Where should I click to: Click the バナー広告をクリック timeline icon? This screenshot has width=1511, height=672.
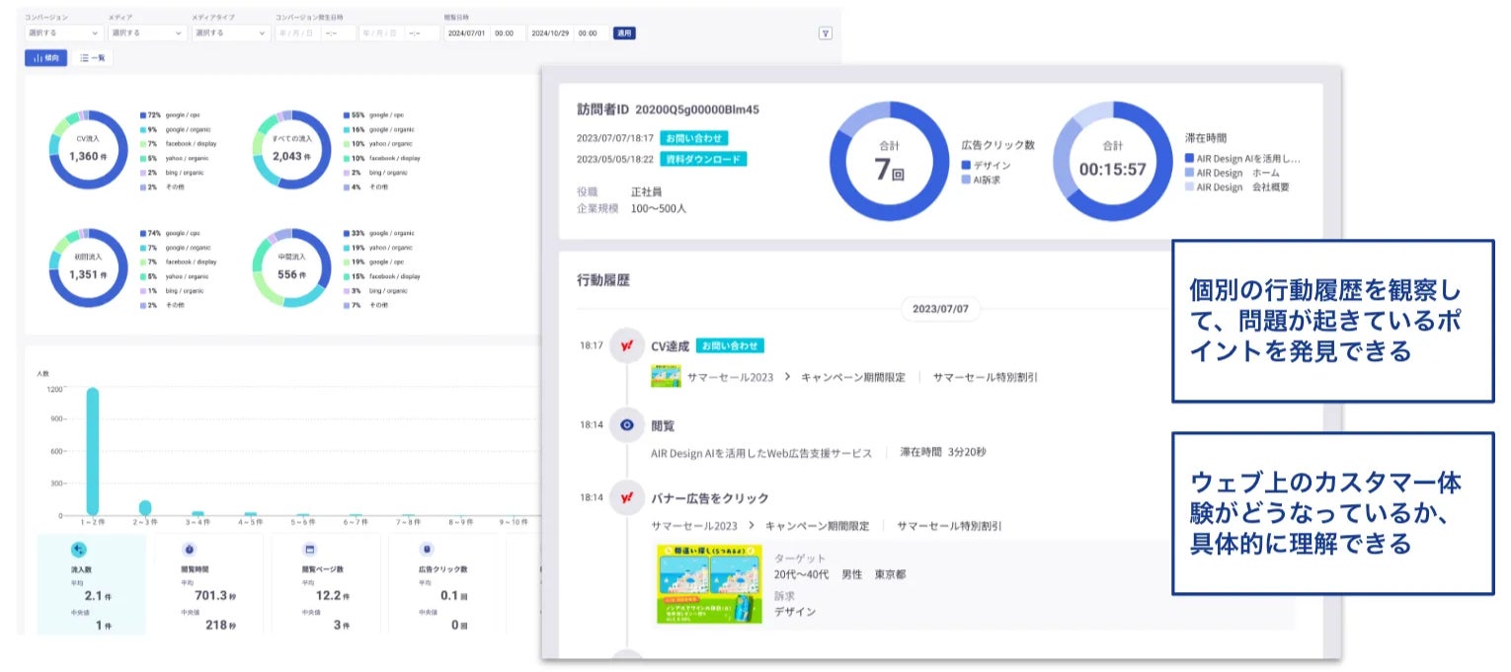[x=626, y=498]
